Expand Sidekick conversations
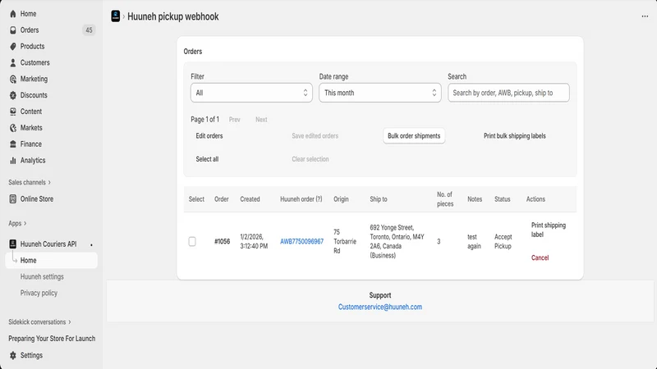 tap(39, 322)
